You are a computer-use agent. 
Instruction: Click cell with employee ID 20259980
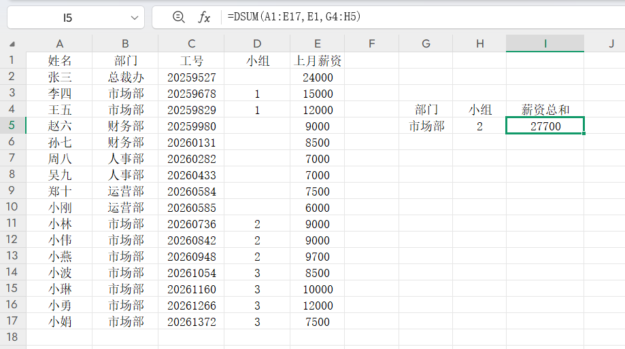point(191,126)
